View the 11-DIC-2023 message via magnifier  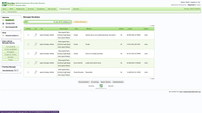[x=36, y=44]
